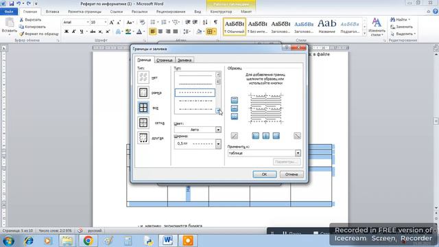Open the font size 10 dropdown
The image size is (439, 247).
106,22
